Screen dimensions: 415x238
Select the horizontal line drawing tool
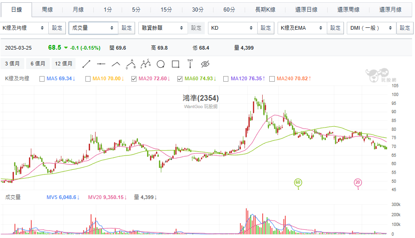click(101, 64)
